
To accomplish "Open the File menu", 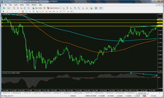I will (6, 5).
